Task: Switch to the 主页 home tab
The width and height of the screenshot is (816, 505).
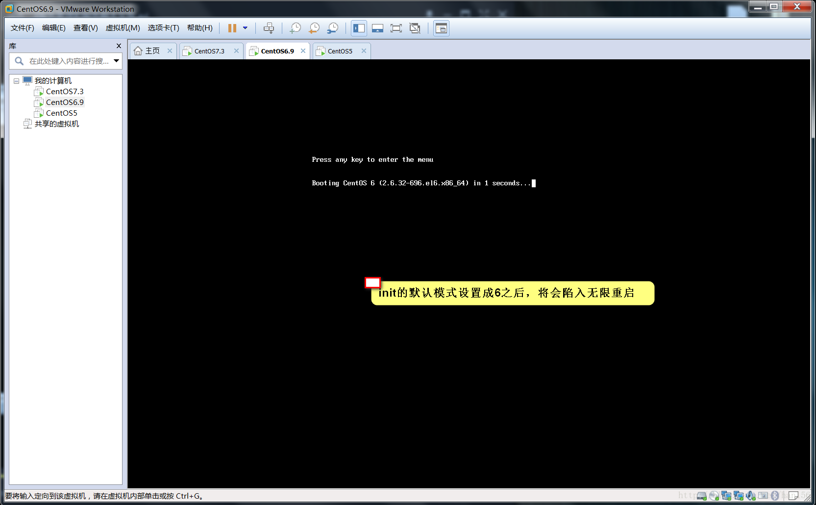Action: tap(152, 51)
